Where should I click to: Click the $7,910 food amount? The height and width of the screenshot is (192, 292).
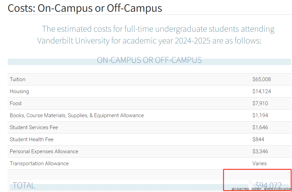click(260, 104)
